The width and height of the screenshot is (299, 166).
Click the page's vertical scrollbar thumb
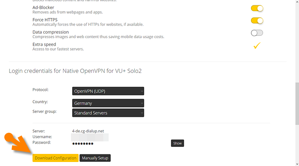297,104
